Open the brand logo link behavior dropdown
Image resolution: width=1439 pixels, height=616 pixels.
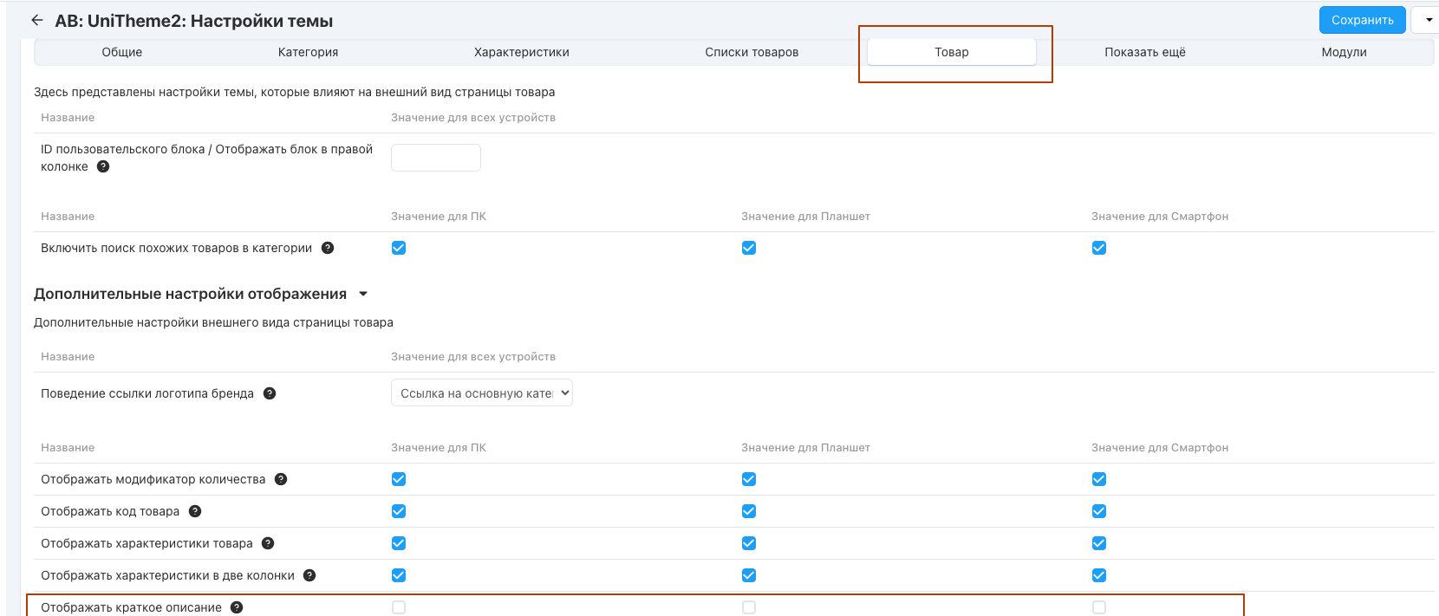(x=481, y=393)
